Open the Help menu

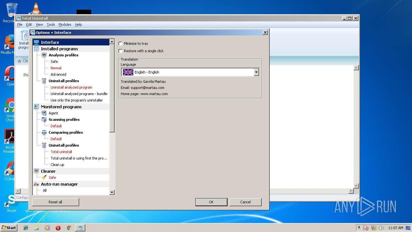[x=79, y=24]
